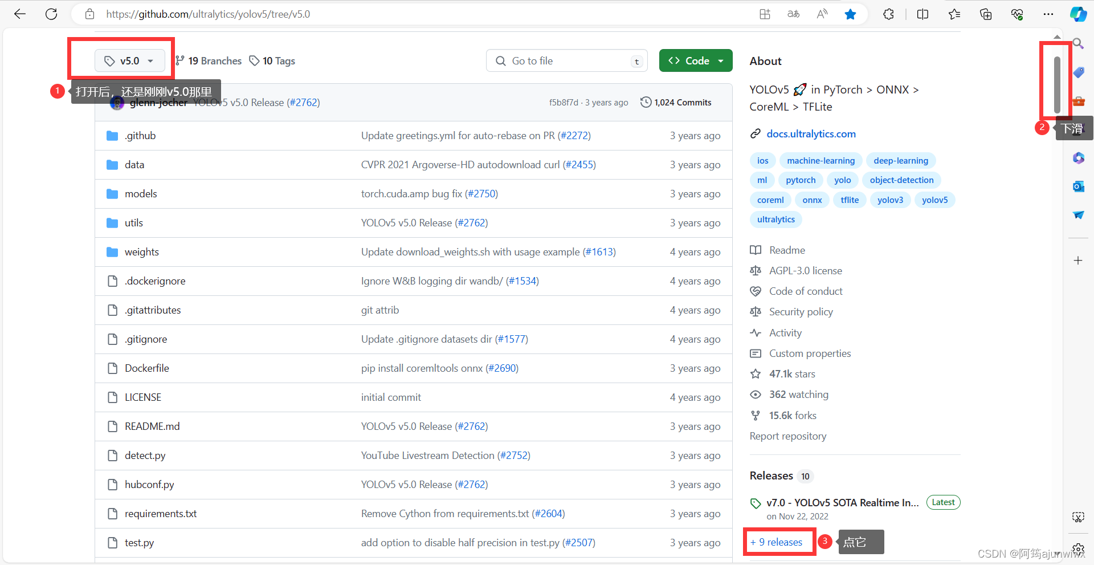
Task: Open the models folder
Action: [141, 194]
